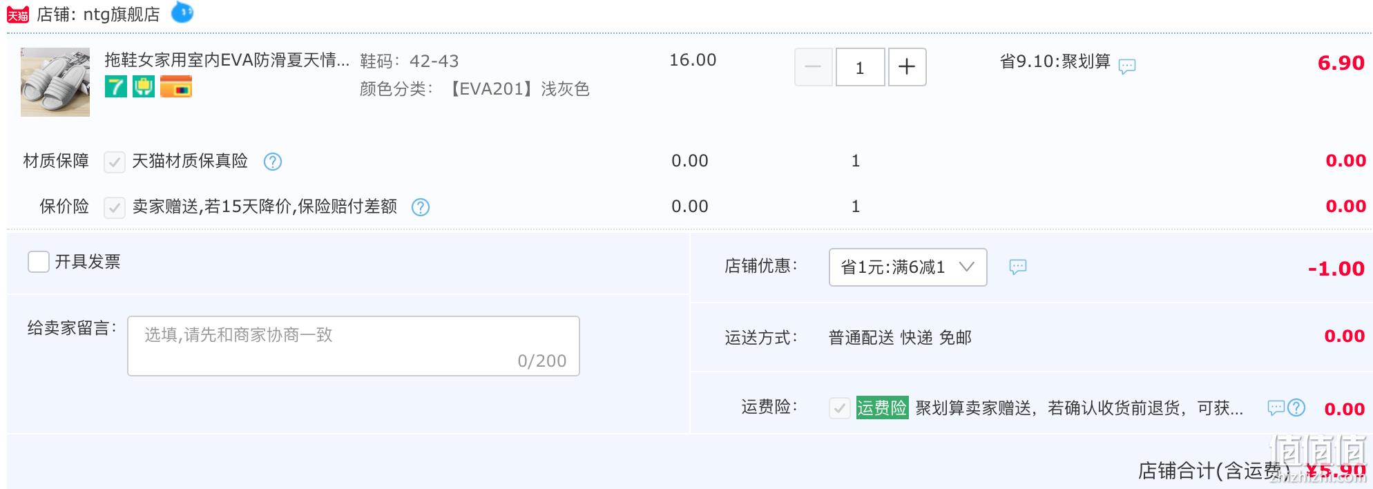Click the 拖鞋女家用室内EVA product title link
Image resolution: width=1373 pixels, height=489 pixels.
[x=227, y=60]
